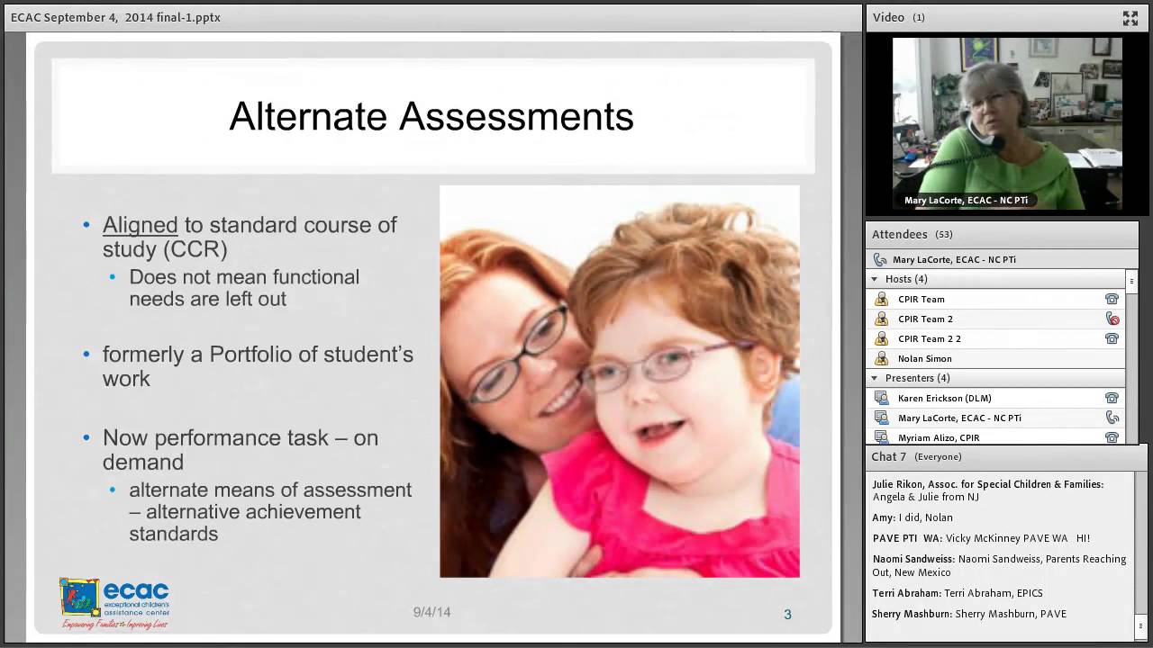
Task: Click muted phone icon on CPIR Team 2
Action: 1112,319
